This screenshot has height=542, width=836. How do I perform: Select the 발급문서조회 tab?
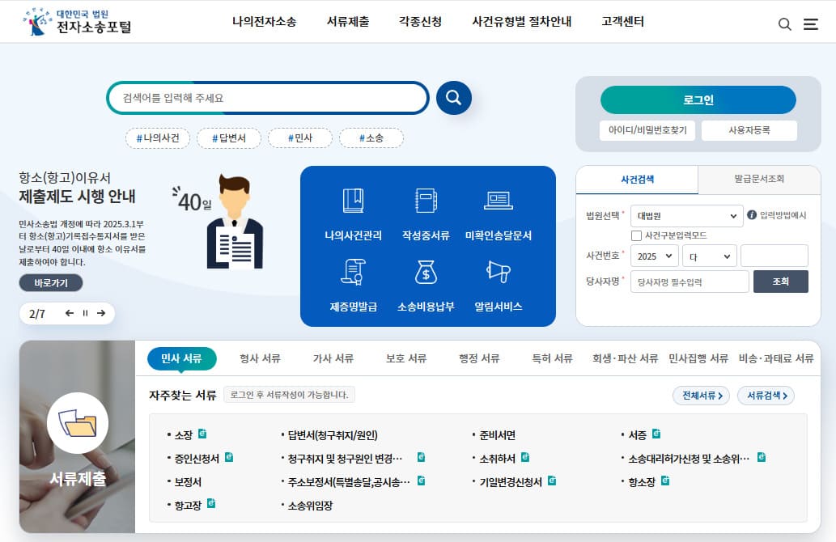click(x=757, y=180)
